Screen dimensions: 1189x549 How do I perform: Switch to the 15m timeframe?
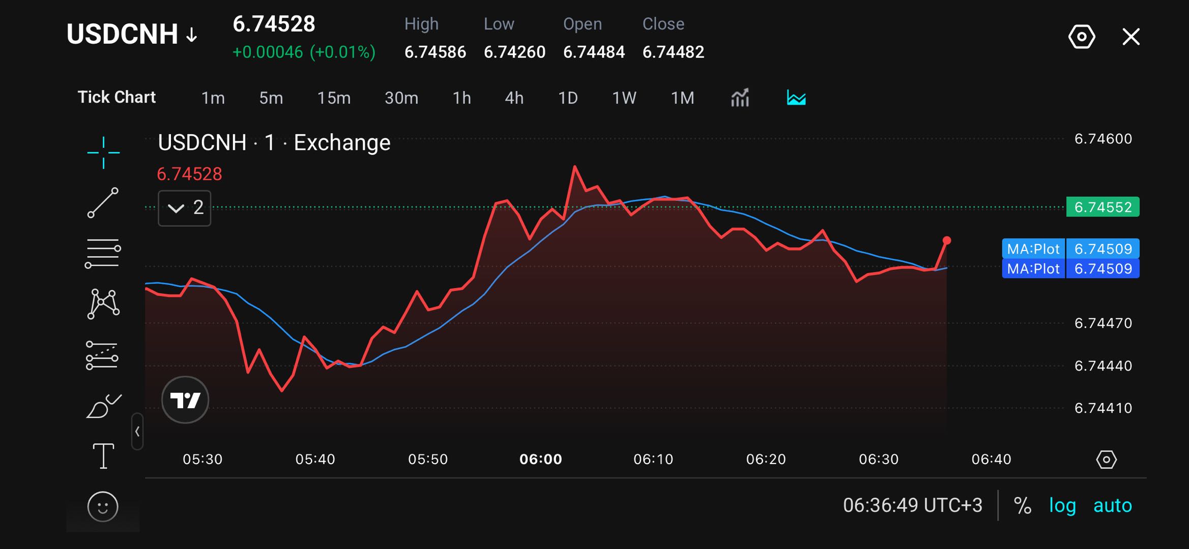pos(334,98)
